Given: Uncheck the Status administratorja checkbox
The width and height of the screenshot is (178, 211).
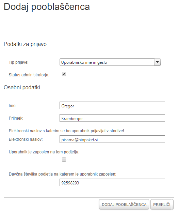Looking at the screenshot, I should [x=64, y=74].
